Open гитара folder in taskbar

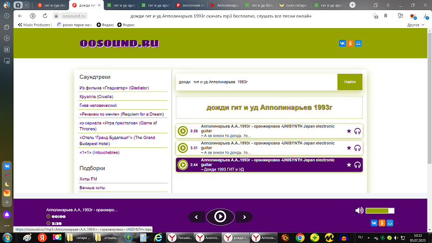coord(78,237)
